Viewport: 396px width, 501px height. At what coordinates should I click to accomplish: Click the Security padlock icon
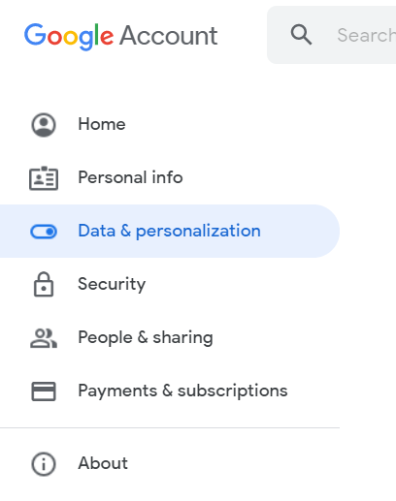(x=44, y=284)
